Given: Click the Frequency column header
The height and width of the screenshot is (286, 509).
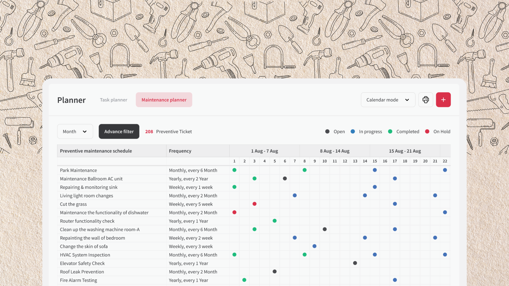Looking at the screenshot, I should (x=198, y=151).
